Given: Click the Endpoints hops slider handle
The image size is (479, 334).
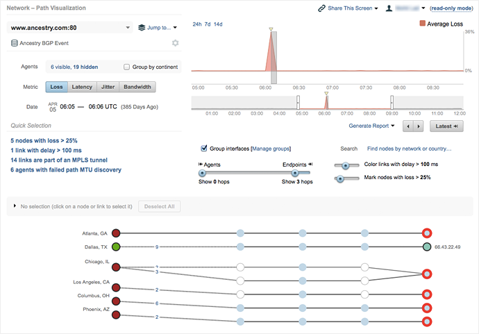Looking at the screenshot, I should click(296, 173).
